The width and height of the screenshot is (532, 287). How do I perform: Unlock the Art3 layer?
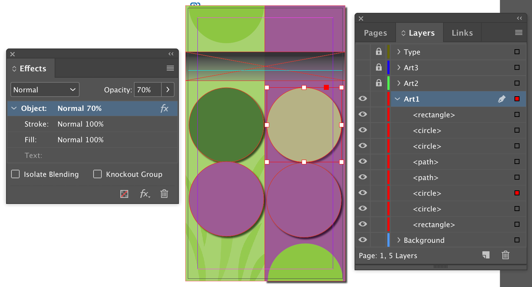pyautogui.click(x=379, y=67)
